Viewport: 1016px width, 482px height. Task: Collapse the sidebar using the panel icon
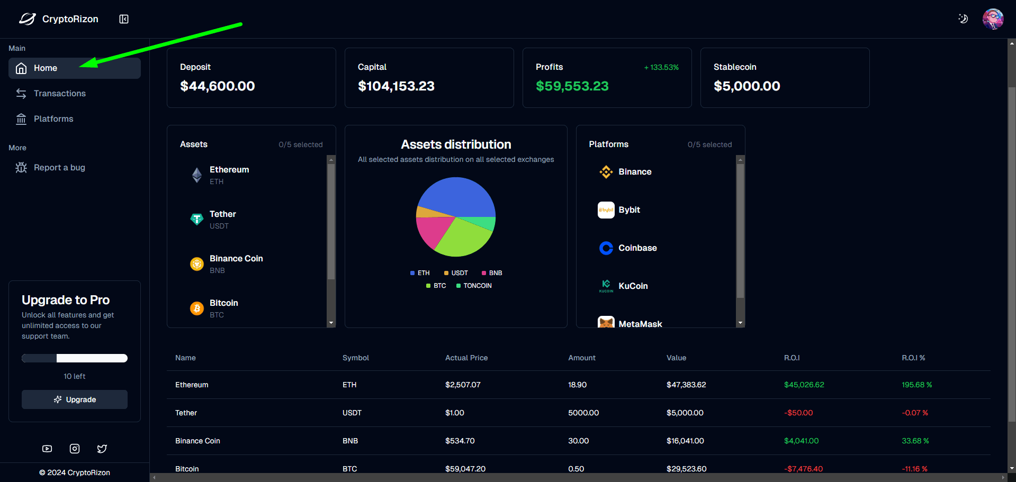click(123, 19)
